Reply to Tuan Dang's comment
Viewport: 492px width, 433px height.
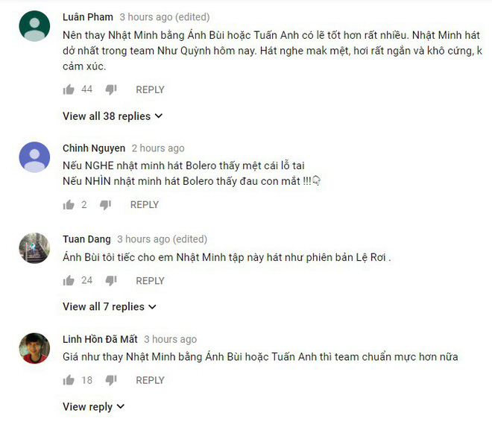click(150, 281)
